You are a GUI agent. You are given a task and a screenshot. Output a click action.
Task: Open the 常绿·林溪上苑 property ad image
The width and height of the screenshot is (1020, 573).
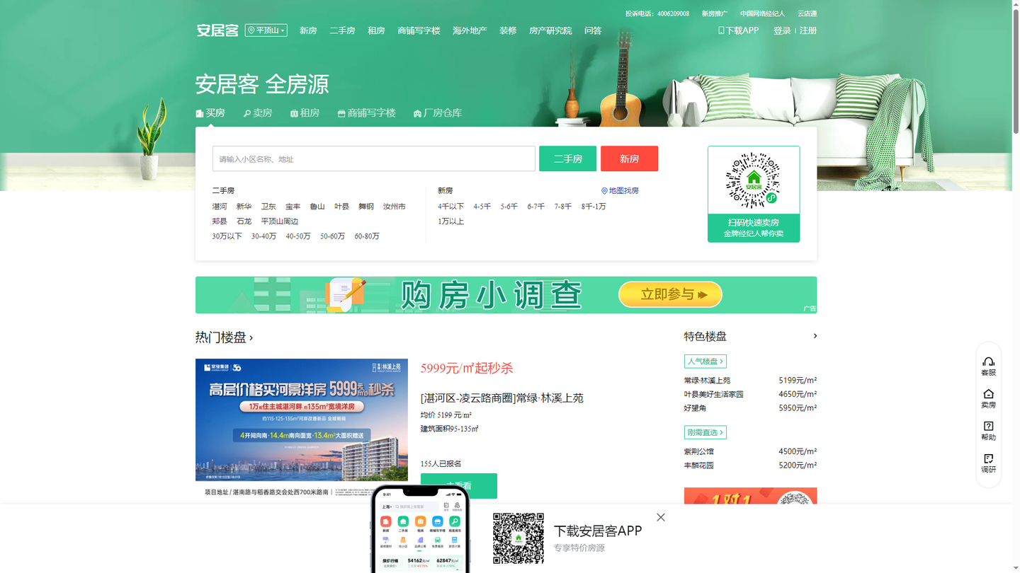[x=302, y=428]
